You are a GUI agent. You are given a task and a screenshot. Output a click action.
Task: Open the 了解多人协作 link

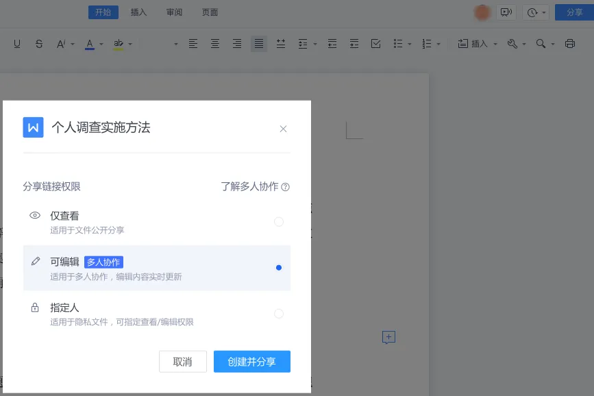[x=249, y=186]
